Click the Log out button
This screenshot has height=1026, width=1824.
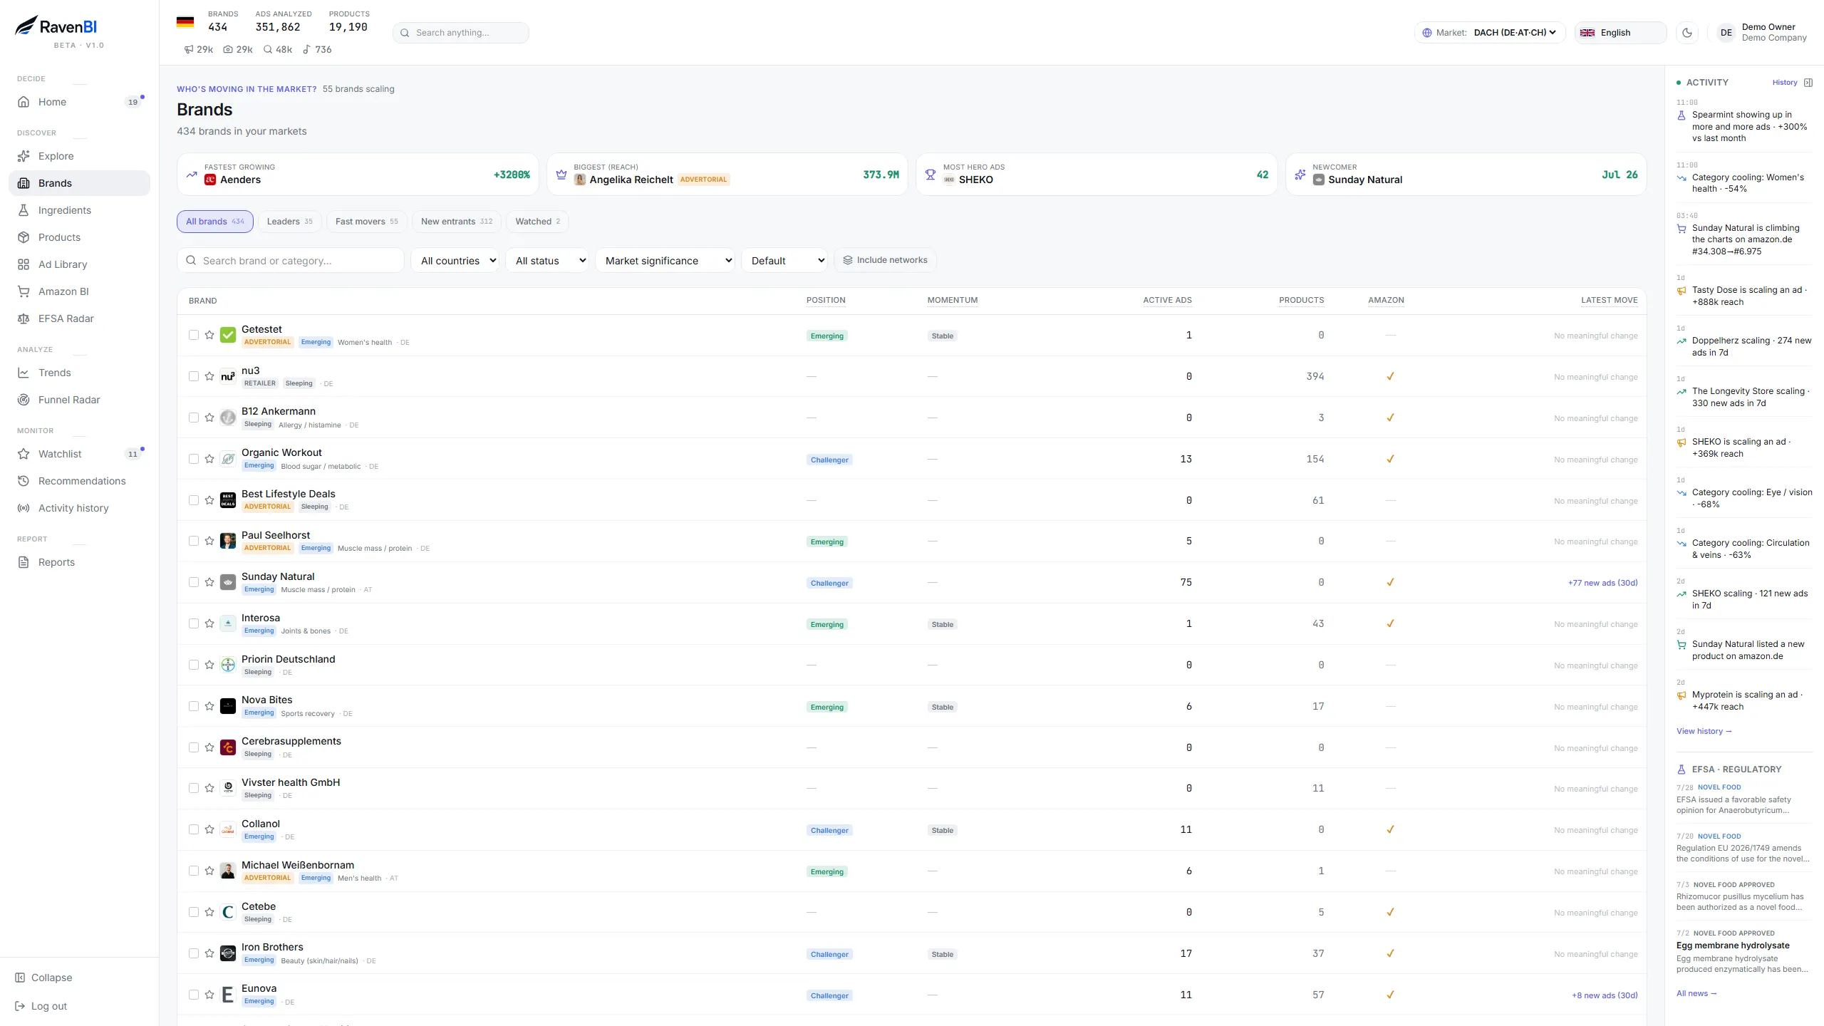pyautogui.click(x=41, y=1006)
